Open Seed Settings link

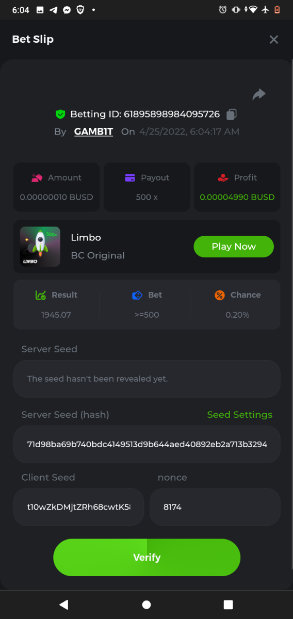click(240, 415)
